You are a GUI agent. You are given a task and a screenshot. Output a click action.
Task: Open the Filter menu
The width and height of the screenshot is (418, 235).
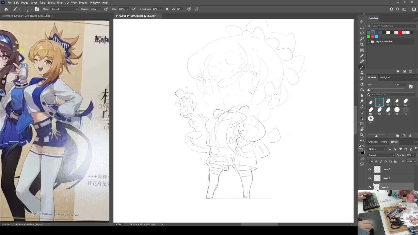(x=60, y=3)
